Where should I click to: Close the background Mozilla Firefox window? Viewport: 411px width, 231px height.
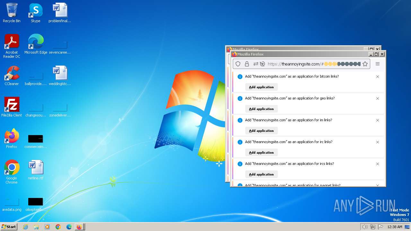click(377, 49)
